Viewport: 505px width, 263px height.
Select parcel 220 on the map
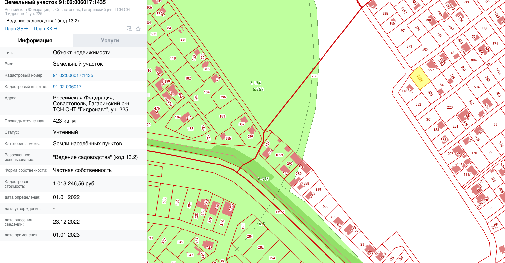click(x=450, y=107)
